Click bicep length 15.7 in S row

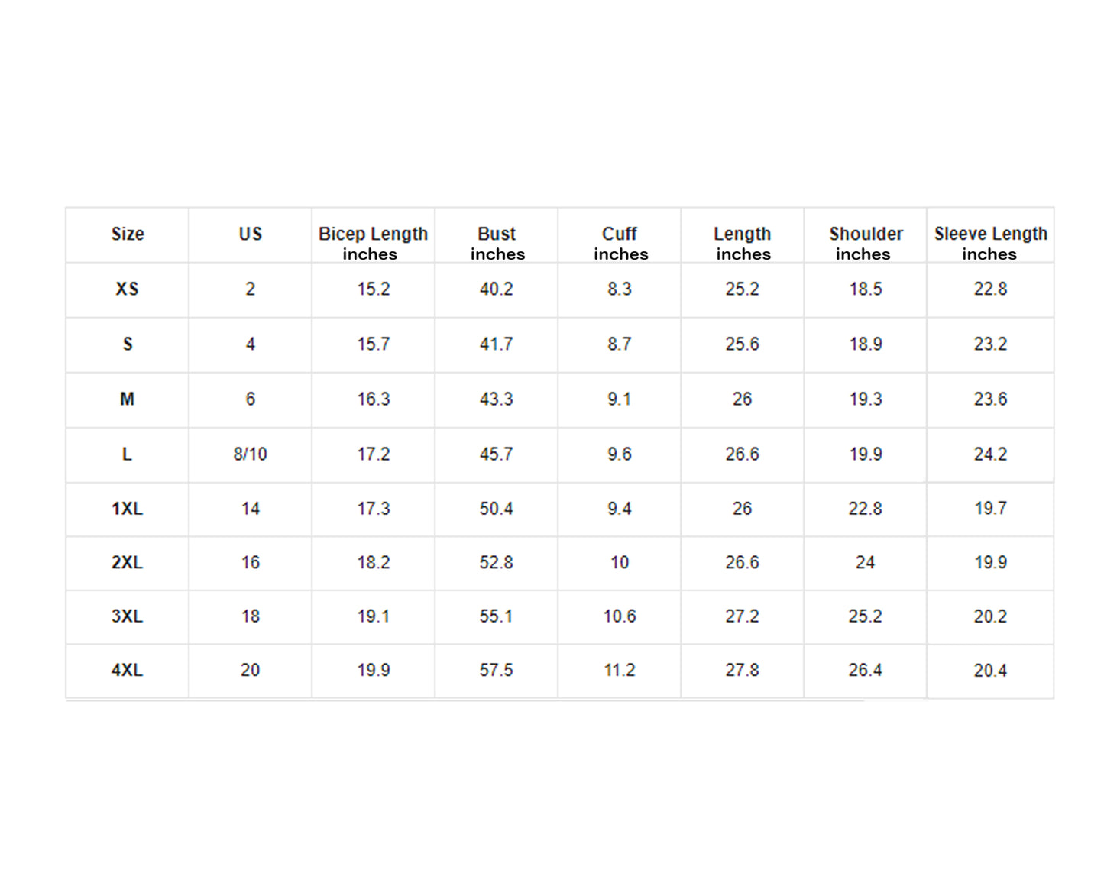(374, 344)
